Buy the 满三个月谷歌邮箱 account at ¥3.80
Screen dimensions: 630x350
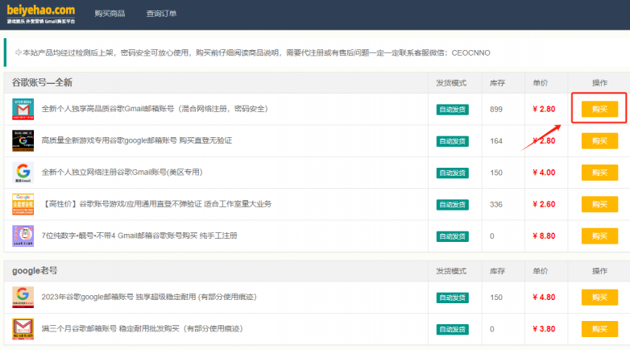tap(599, 329)
